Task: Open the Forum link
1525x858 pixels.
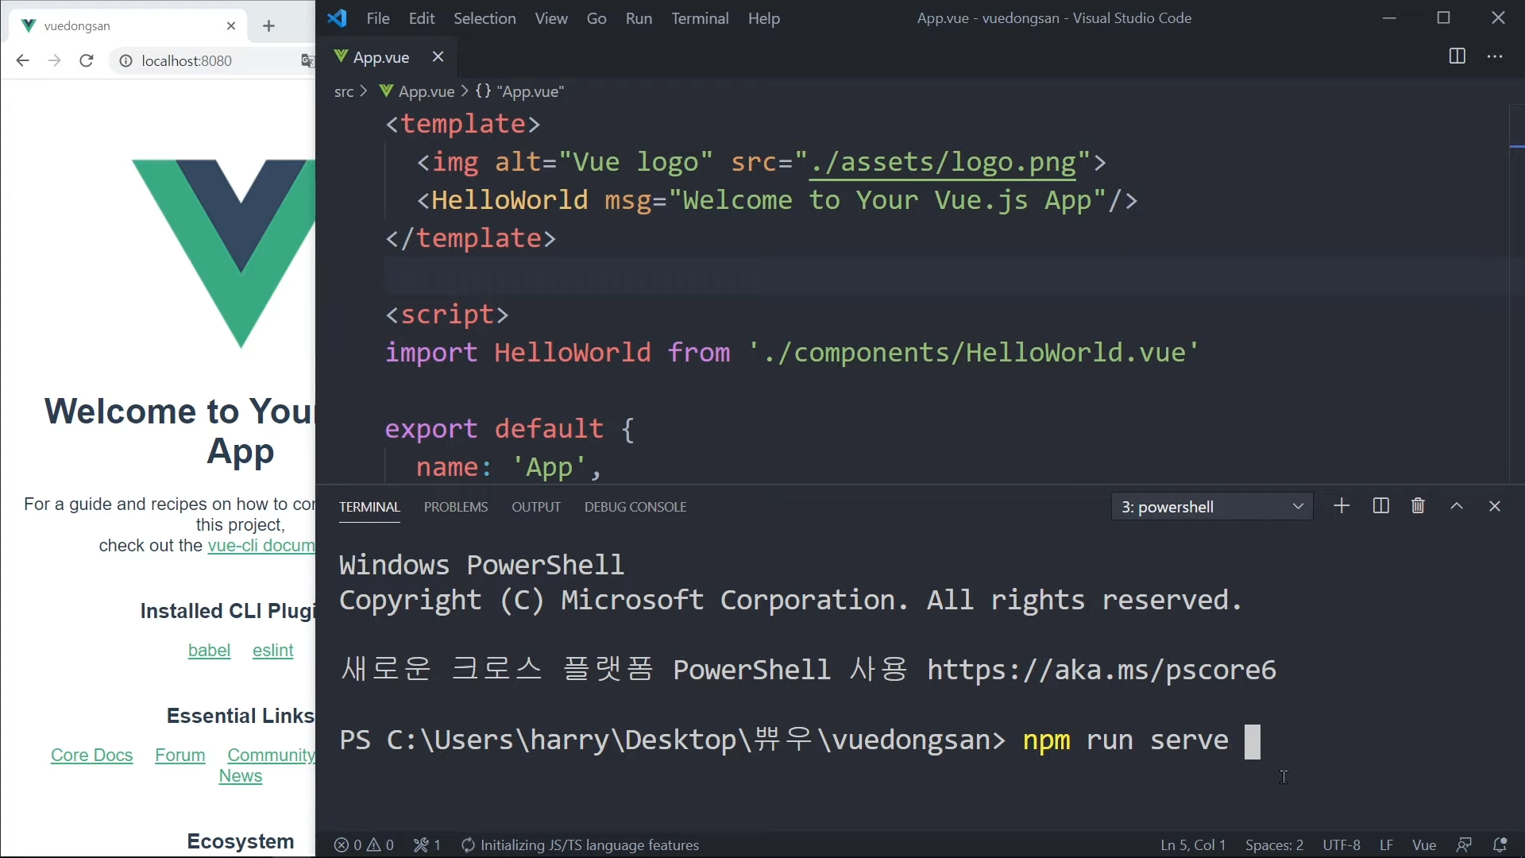Action: [180, 756]
